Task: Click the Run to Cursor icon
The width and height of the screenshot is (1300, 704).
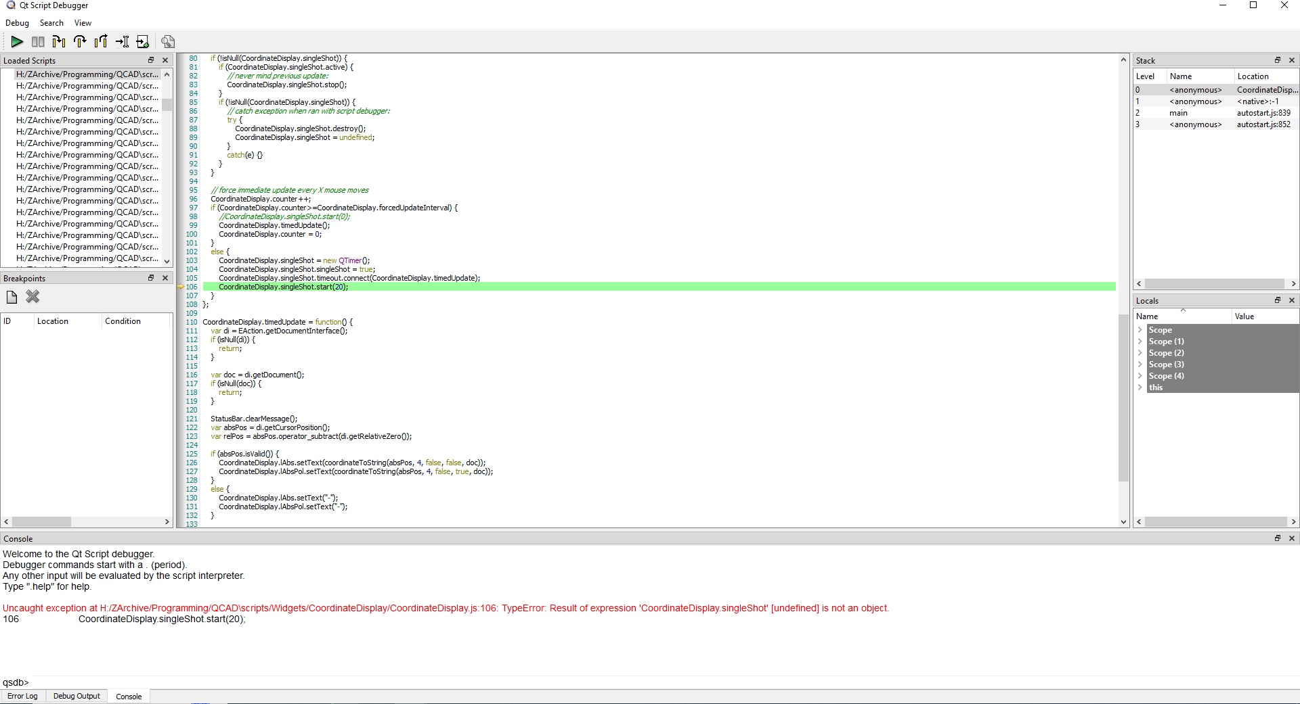Action: pyautogui.click(x=122, y=42)
